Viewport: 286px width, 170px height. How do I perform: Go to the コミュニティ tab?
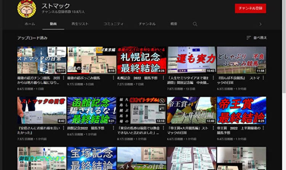(x=114, y=24)
